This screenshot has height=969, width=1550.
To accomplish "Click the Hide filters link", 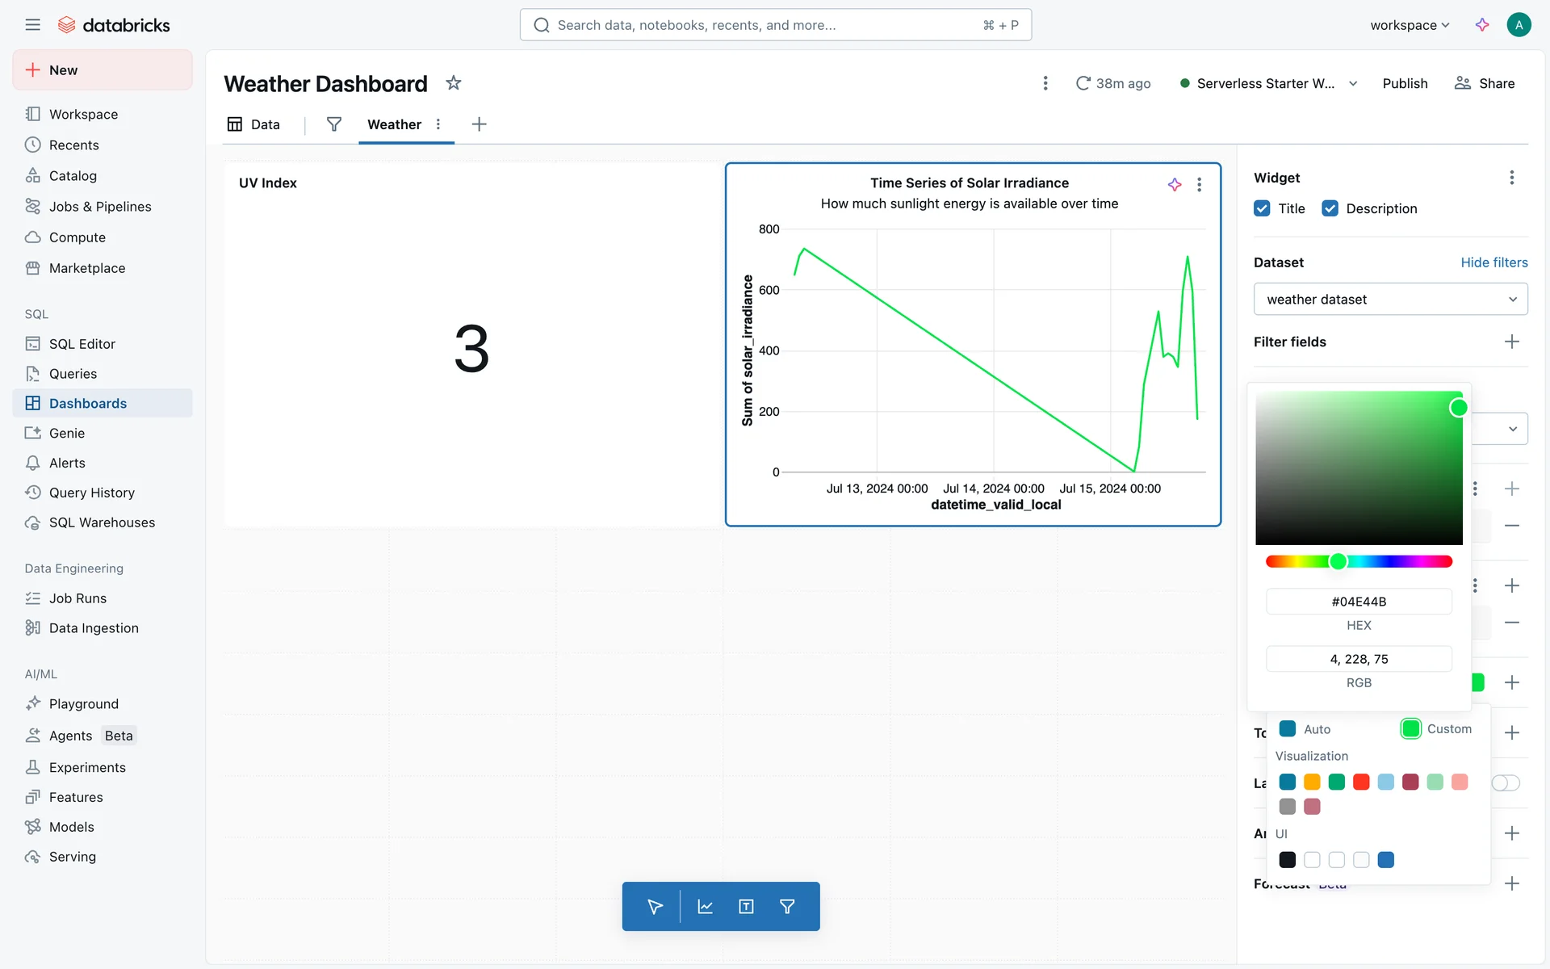I will [1493, 262].
